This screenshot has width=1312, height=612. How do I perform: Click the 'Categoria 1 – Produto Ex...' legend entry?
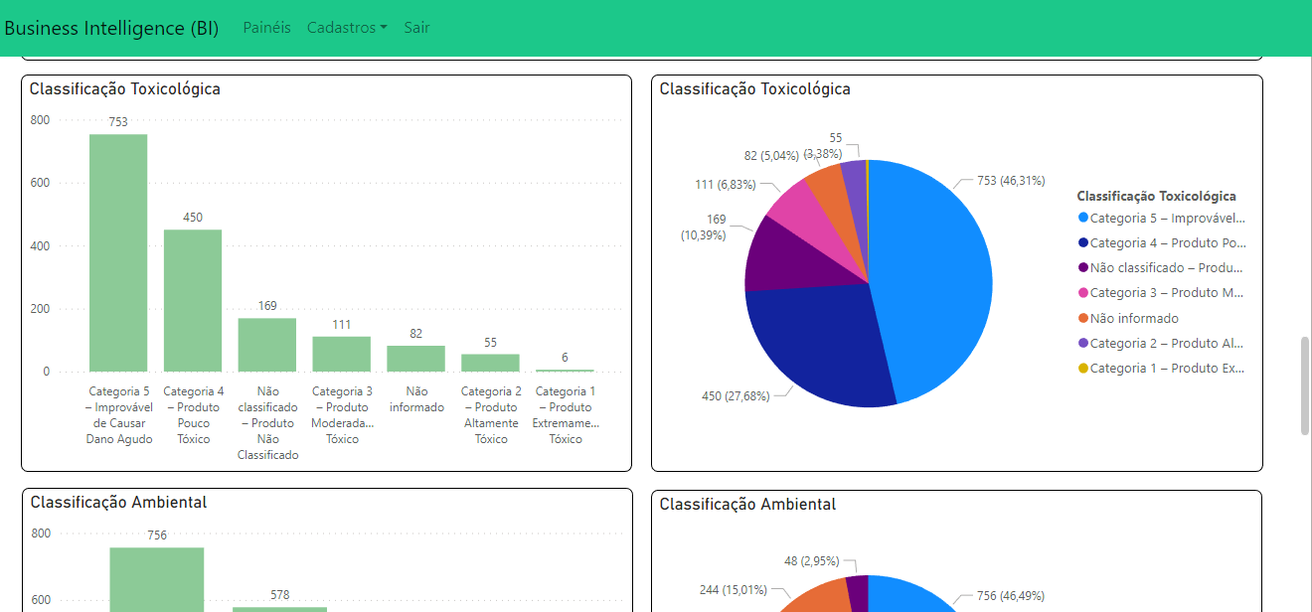1162,368
